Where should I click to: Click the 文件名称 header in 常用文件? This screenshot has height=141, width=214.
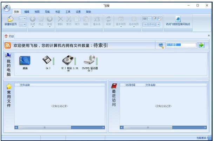25,85
